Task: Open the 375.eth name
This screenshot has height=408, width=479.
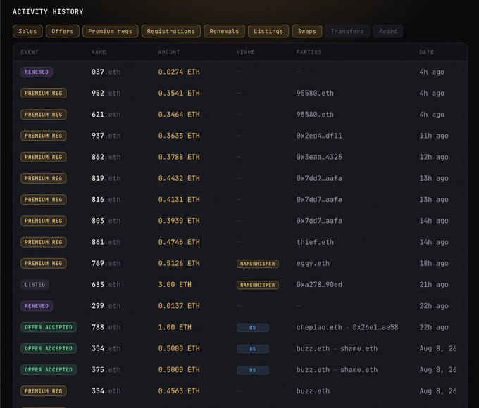Action: point(106,369)
